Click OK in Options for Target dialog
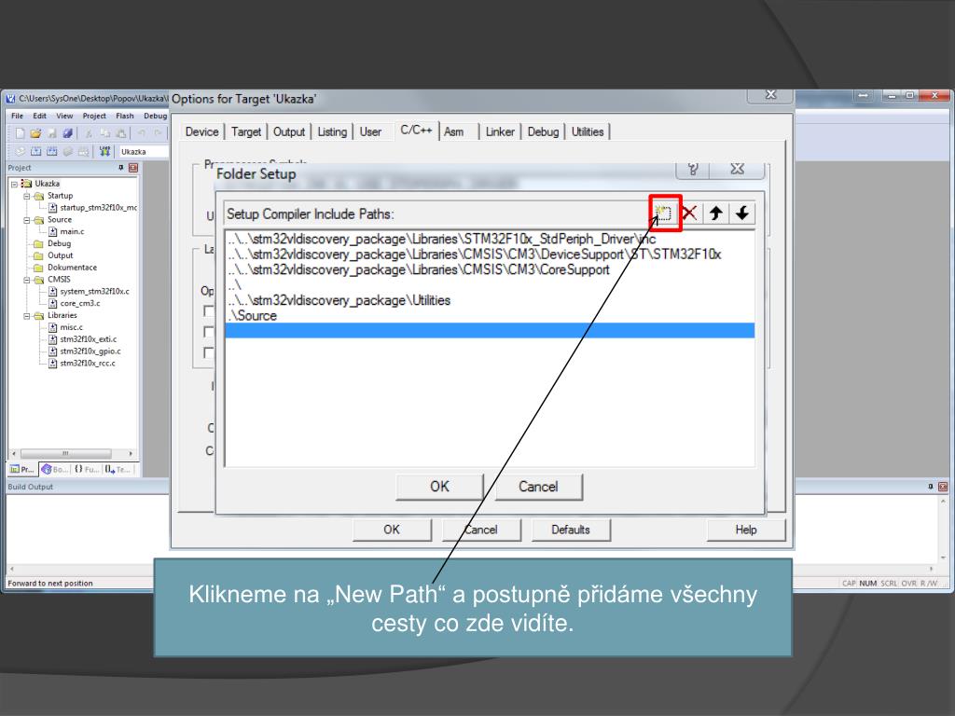 [392, 530]
